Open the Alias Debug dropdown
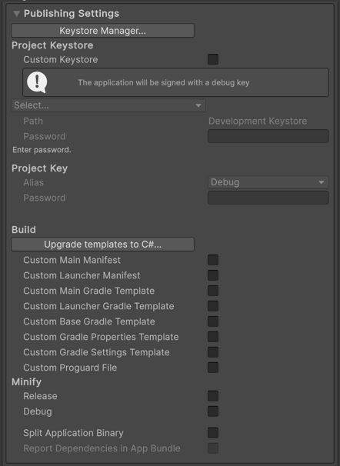Screen dimensions: 340x466 coord(268,182)
